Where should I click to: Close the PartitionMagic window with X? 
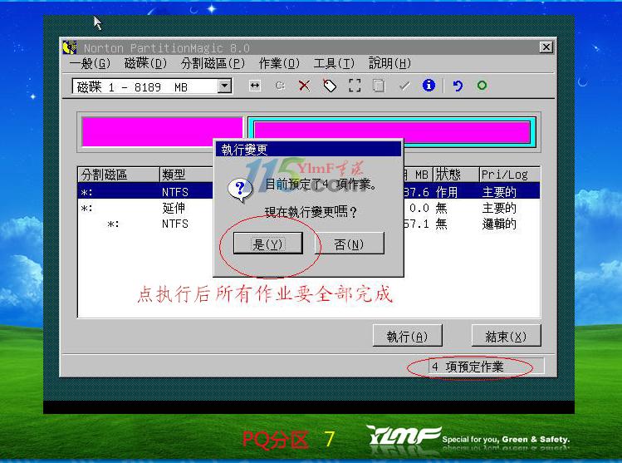pyautogui.click(x=546, y=47)
